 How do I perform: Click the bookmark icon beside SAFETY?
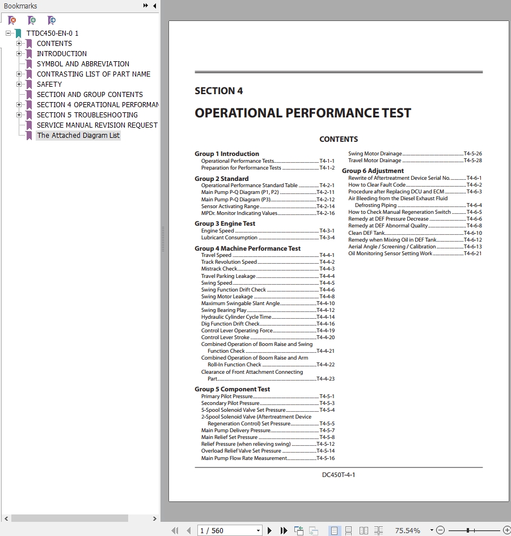click(x=29, y=84)
